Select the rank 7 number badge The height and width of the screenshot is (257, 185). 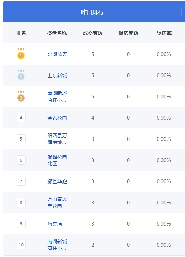[x=21, y=181]
